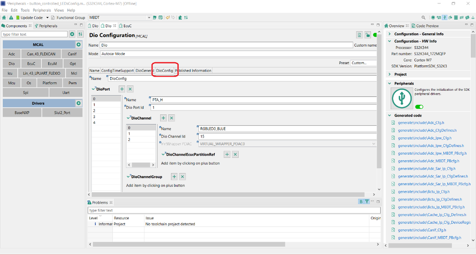Click the flag icon next to MBDT
Viewport: 476px width, 255px height.
[155, 18]
